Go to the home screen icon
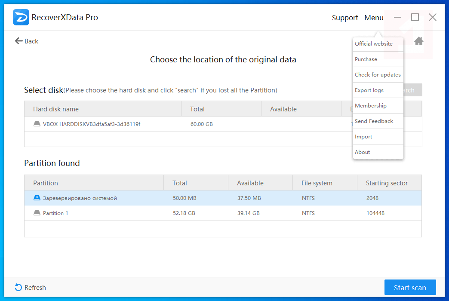The height and width of the screenshot is (301, 449). tap(418, 41)
